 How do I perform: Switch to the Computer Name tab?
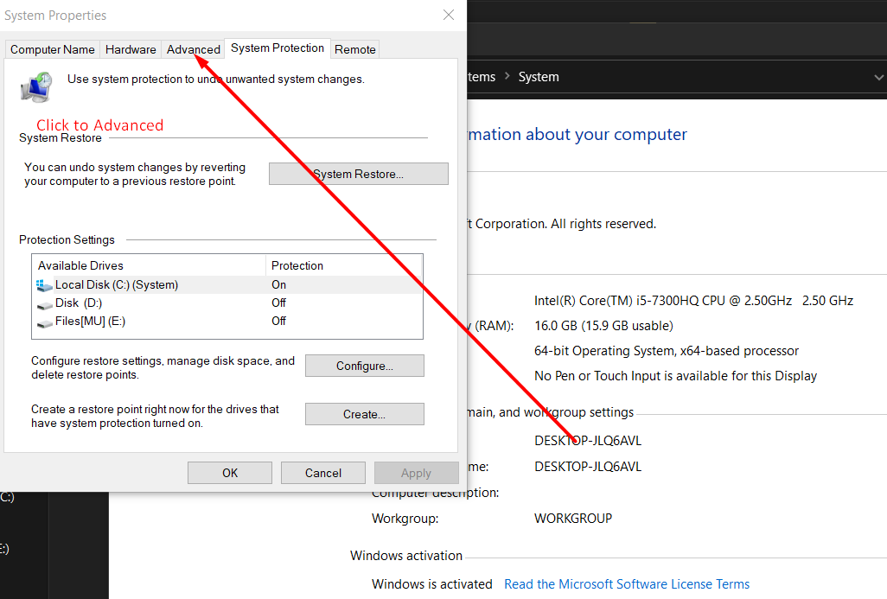53,49
